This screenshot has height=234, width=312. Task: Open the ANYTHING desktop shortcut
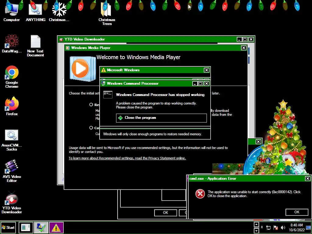pos(35,12)
